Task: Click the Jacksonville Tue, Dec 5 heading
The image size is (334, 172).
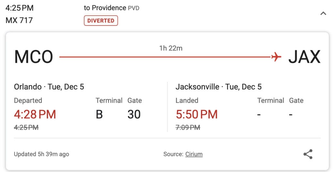Action: (x=219, y=87)
